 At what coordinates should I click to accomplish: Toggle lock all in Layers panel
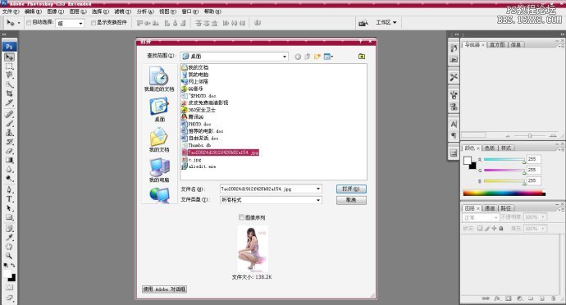pyautogui.click(x=501, y=229)
